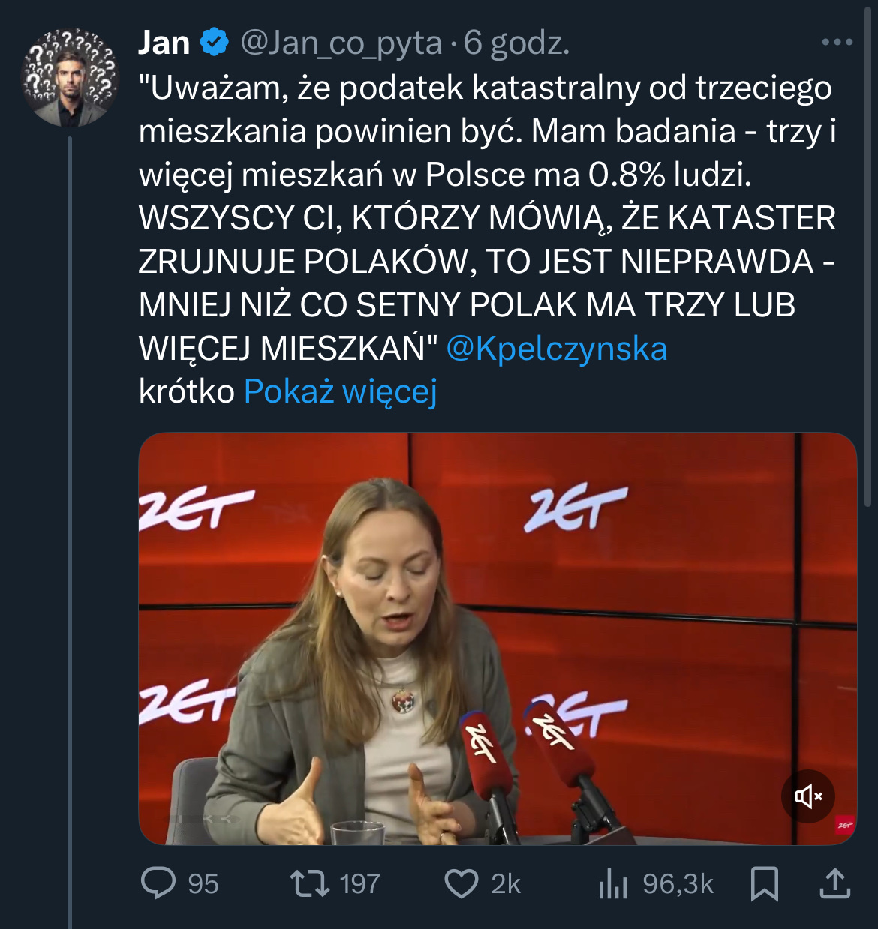Click the display name Jan
This screenshot has height=929, width=878.
(164, 43)
